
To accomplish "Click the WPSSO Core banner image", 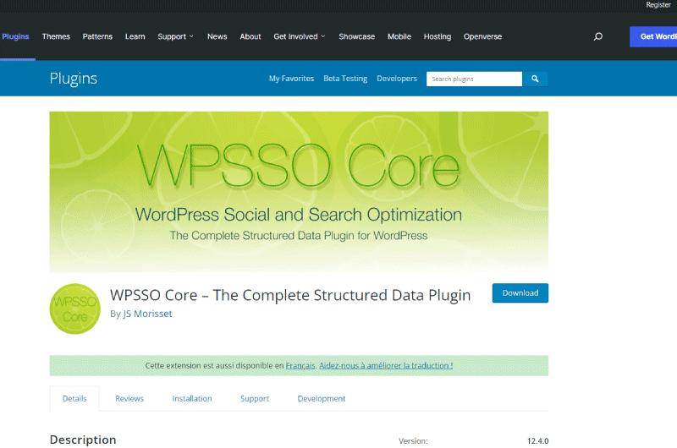I will click(x=299, y=192).
